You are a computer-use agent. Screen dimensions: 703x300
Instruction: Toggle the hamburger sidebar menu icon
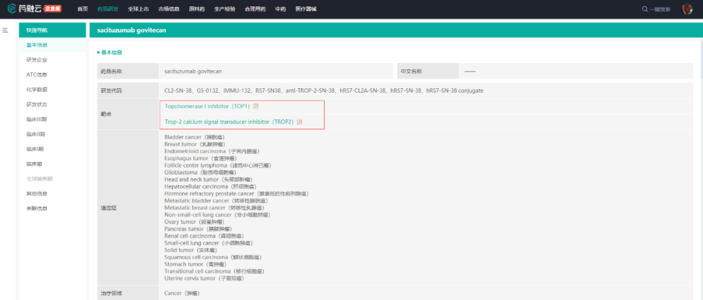coord(5,30)
